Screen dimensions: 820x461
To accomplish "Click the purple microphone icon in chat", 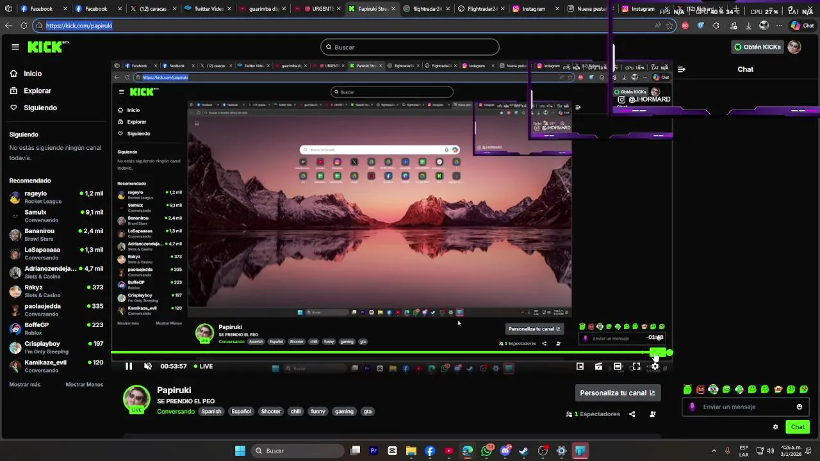I will [x=692, y=407].
